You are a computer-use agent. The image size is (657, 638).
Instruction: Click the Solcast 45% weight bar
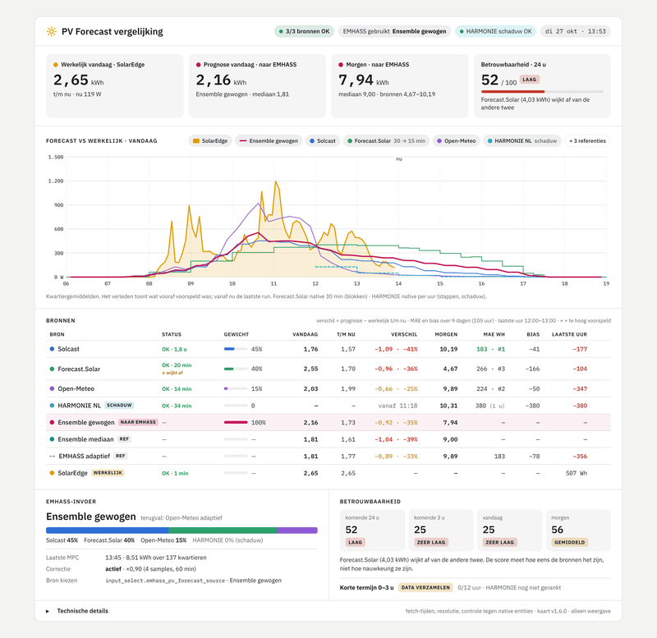click(x=236, y=349)
